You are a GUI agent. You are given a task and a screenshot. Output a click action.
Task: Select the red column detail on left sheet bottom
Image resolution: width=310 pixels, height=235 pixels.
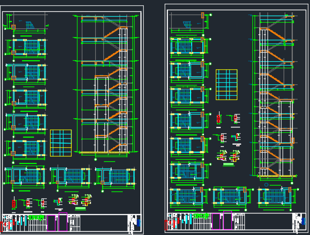[14, 203]
